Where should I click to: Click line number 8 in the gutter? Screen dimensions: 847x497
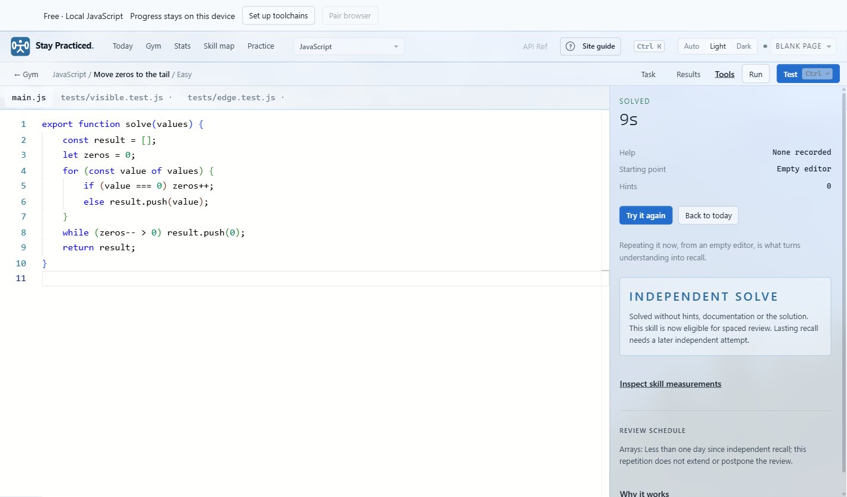click(x=23, y=232)
